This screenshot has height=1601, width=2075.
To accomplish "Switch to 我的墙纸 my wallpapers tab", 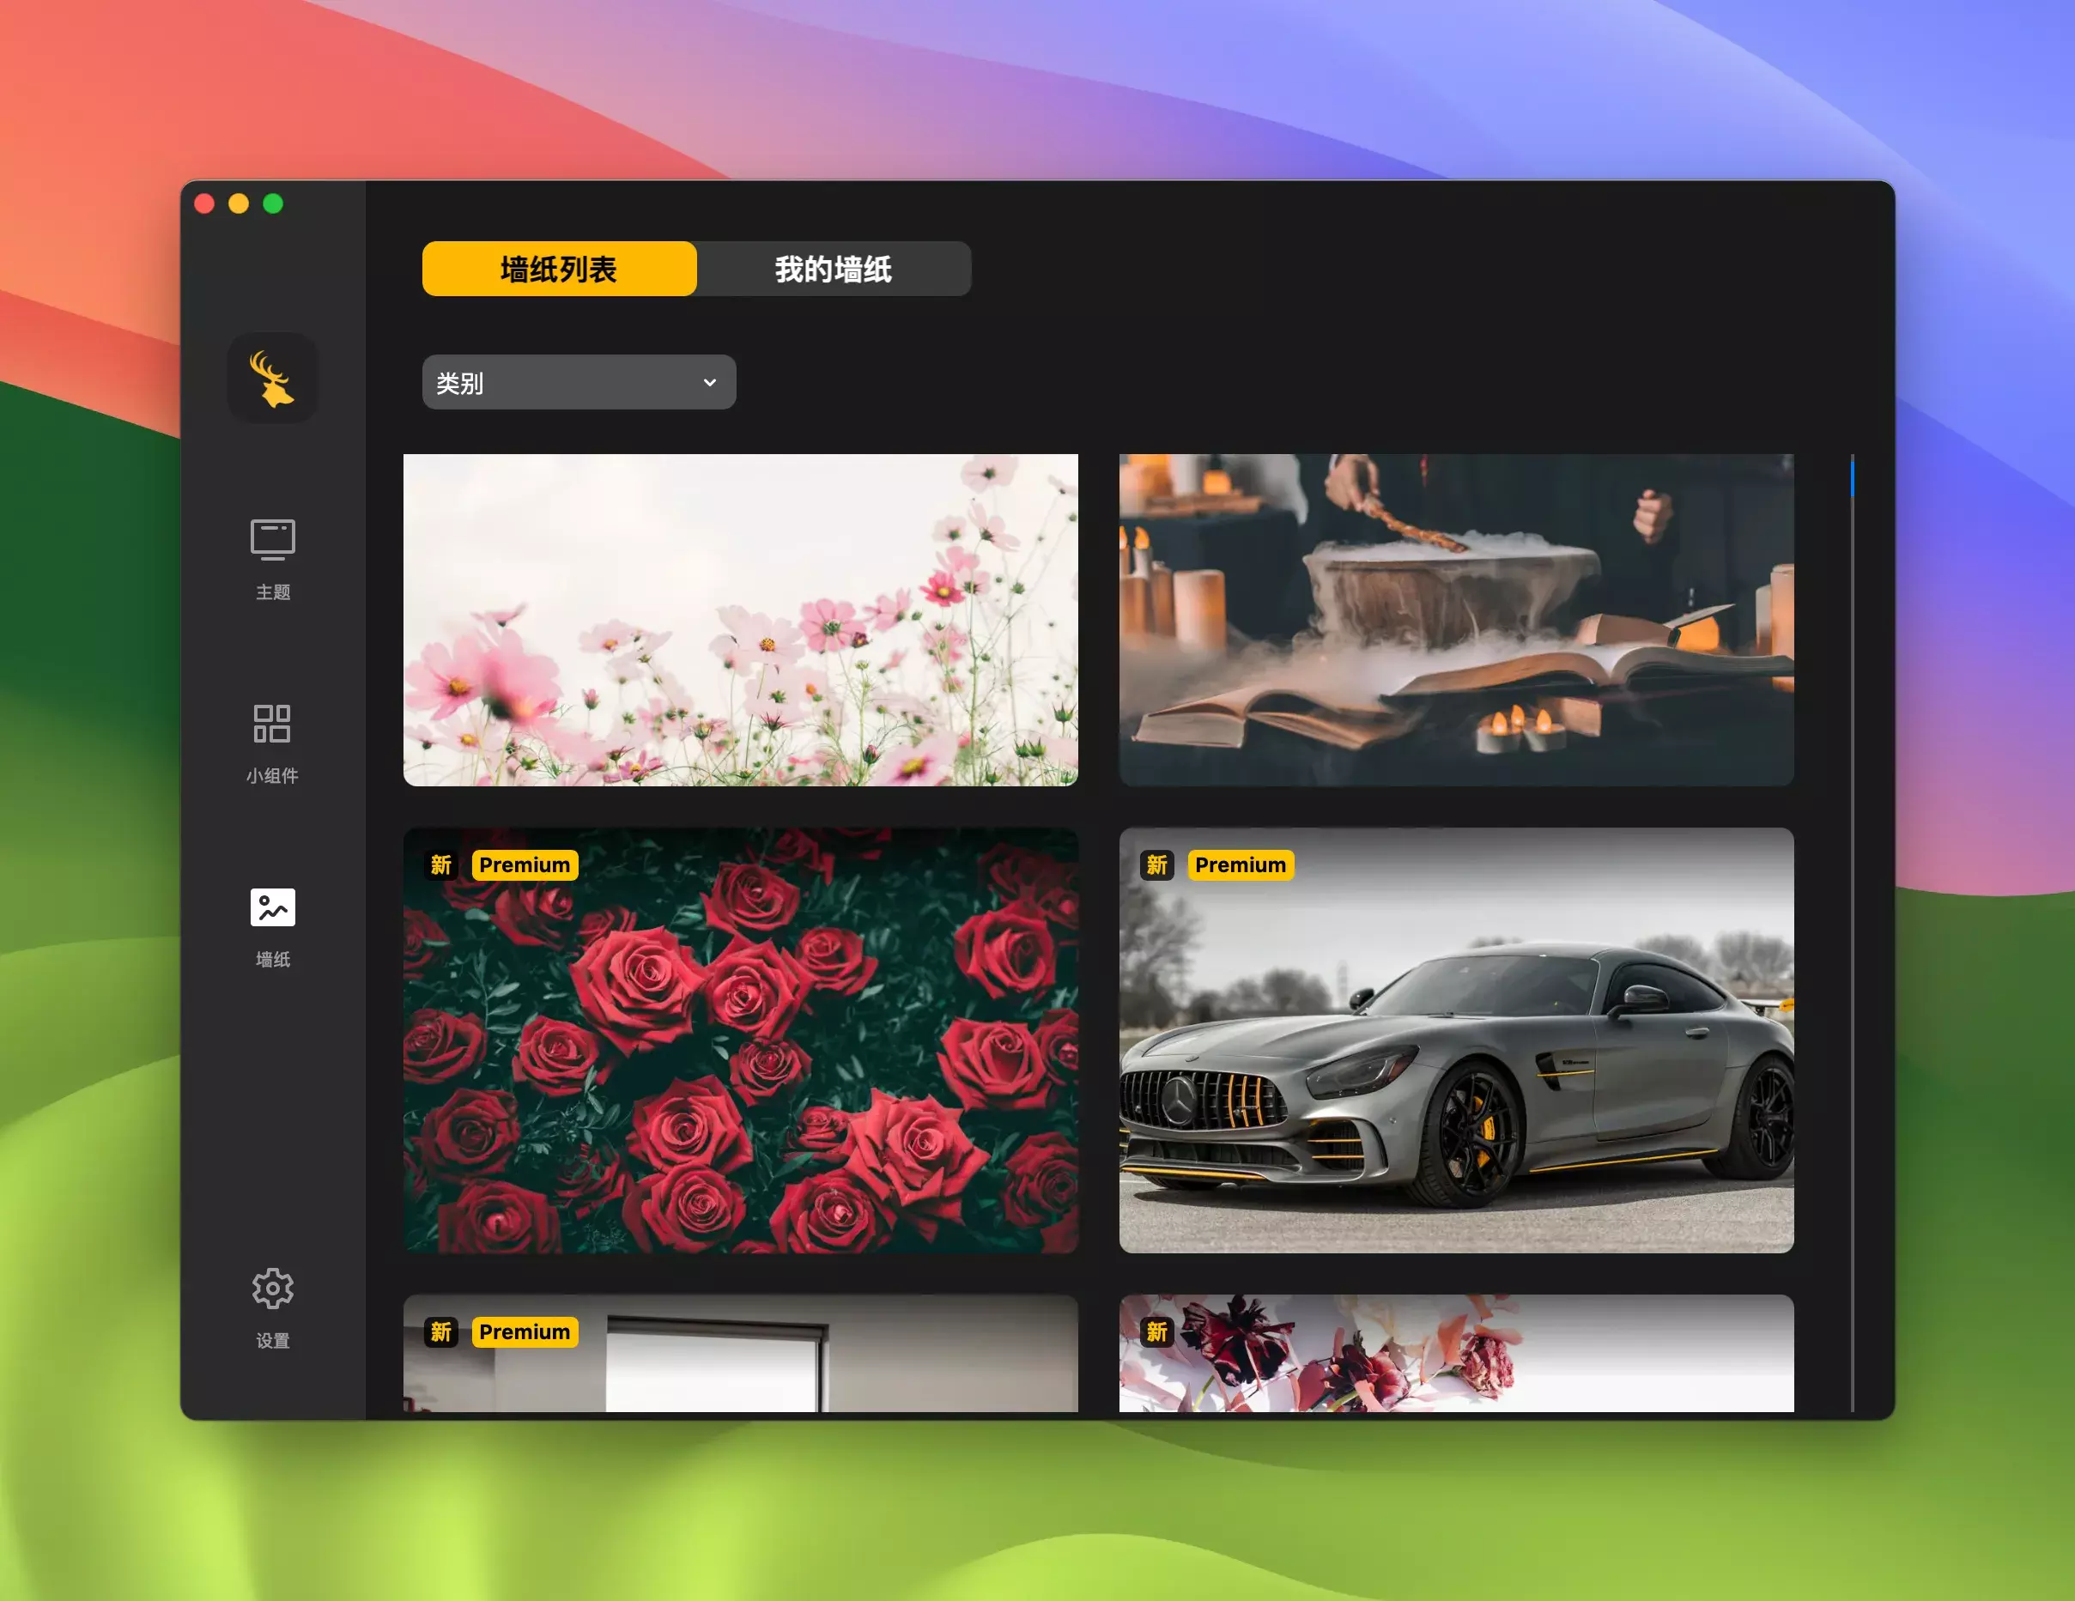I will point(834,269).
